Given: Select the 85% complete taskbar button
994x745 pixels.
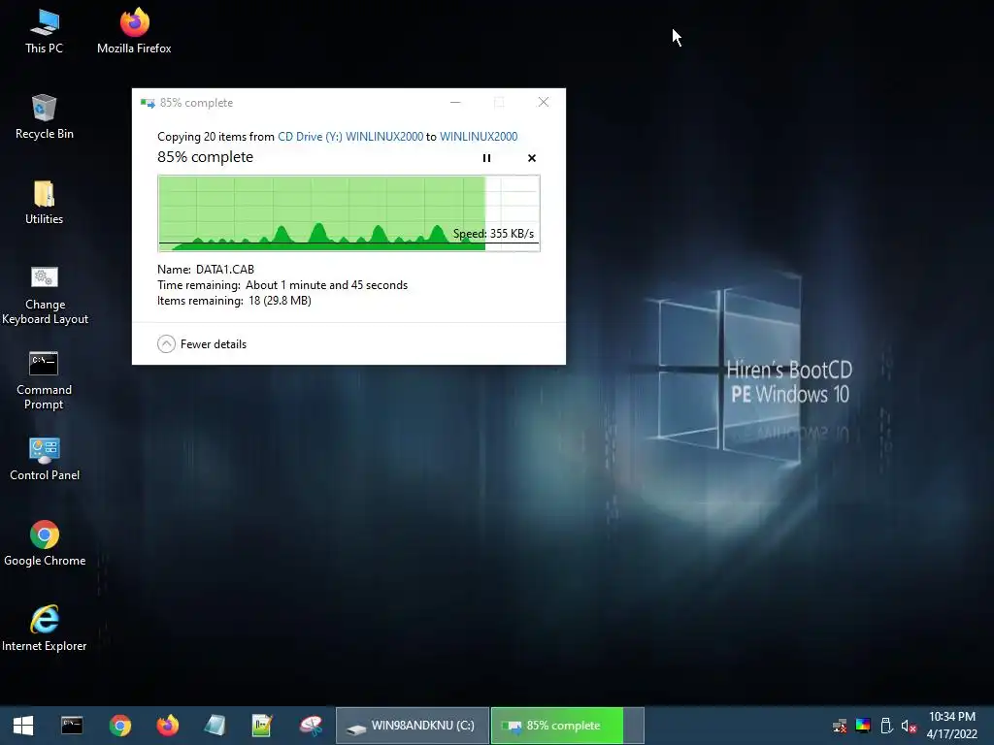Looking at the screenshot, I should click(567, 726).
